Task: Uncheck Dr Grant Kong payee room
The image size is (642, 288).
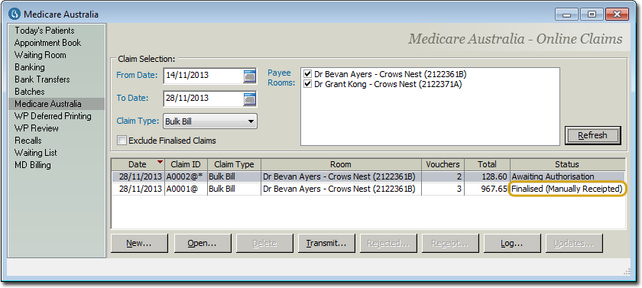Action: click(x=307, y=84)
